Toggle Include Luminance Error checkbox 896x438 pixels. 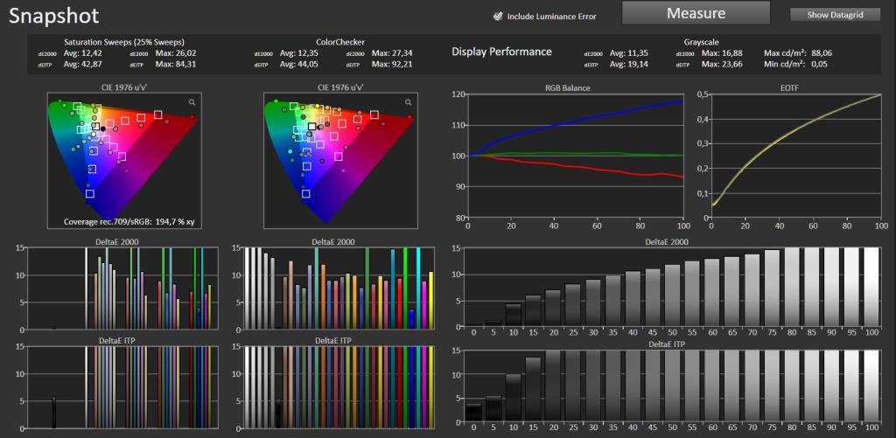point(498,16)
